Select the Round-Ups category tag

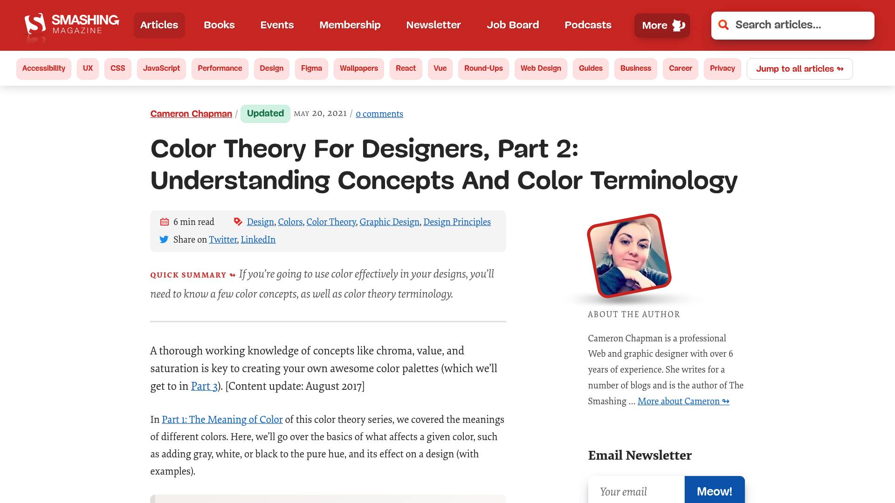click(483, 68)
